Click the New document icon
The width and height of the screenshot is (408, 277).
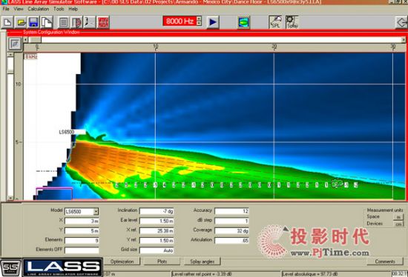[x=7, y=22]
